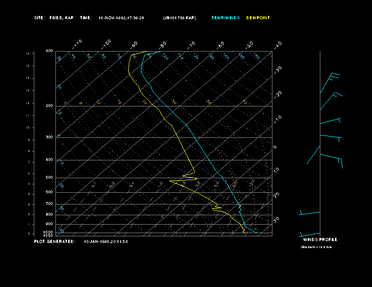Click the yellow DEWPOINT legend label
Viewport: 372px width, 287px height.
(x=258, y=18)
